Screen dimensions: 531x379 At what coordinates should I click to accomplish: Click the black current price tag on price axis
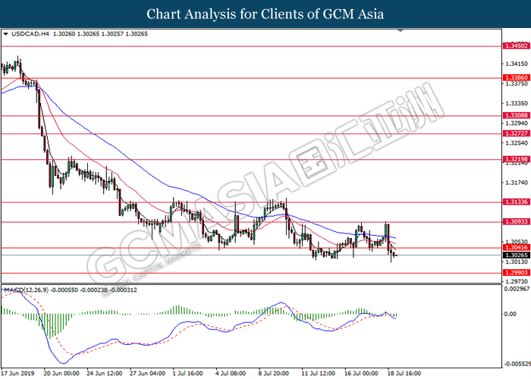tap(516, 255)
